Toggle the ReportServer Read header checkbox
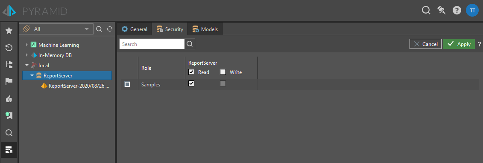The image size is (483, 163). point(191,72)
